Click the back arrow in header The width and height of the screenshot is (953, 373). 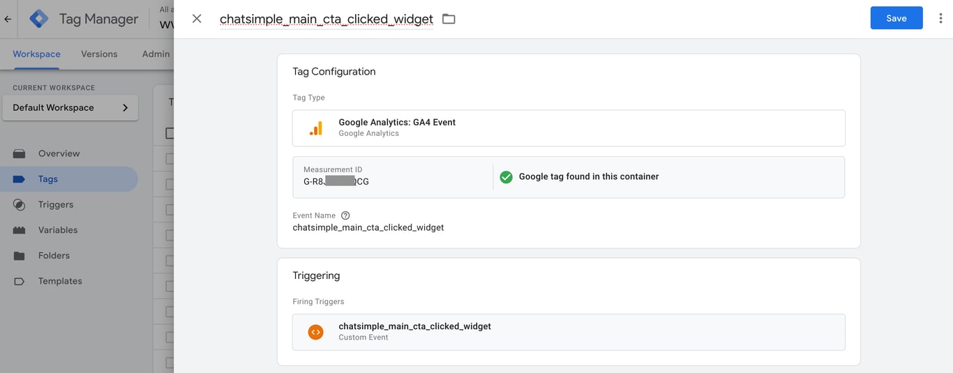[x=8, y=19]
